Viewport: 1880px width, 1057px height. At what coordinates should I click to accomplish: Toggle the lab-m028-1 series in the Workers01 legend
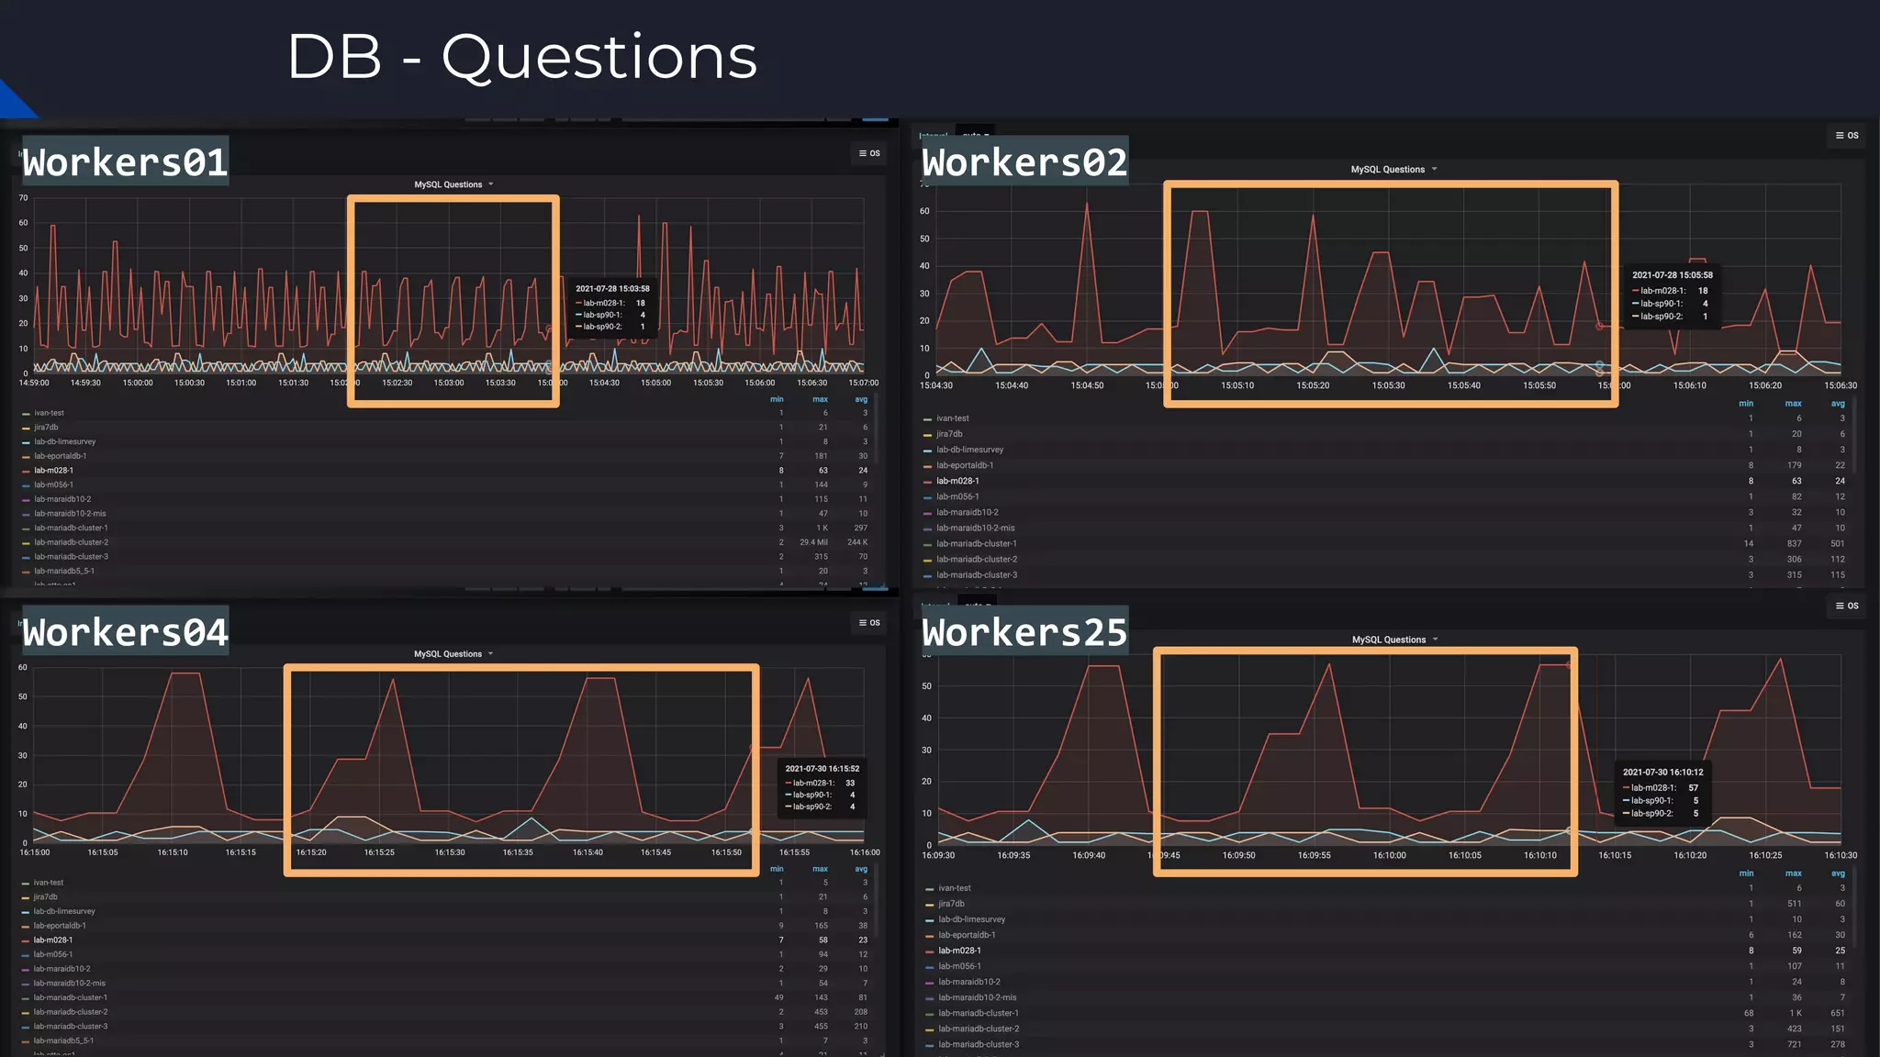click(53, 471)
